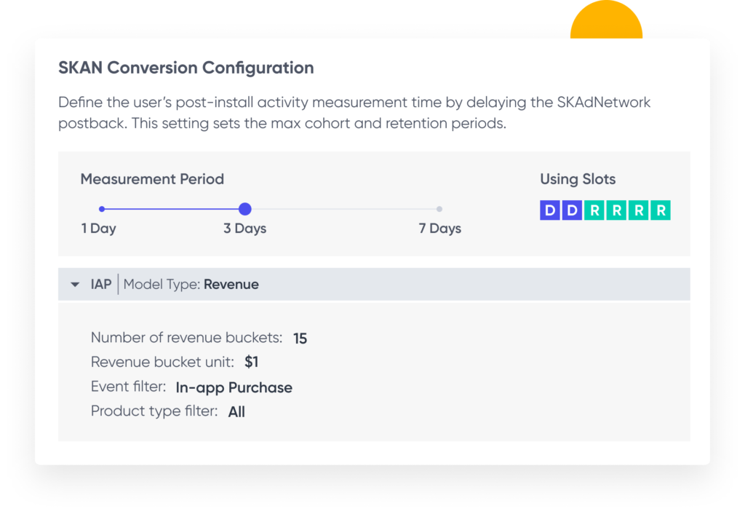Click the SKAN Conversion Configuration heading
This screenshot has height=514, width=745.
point(186,68)
